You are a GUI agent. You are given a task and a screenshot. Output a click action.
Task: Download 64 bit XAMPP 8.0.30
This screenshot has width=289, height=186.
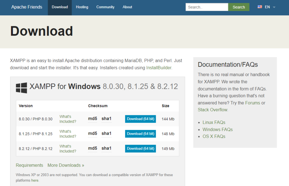coord(141,119)
